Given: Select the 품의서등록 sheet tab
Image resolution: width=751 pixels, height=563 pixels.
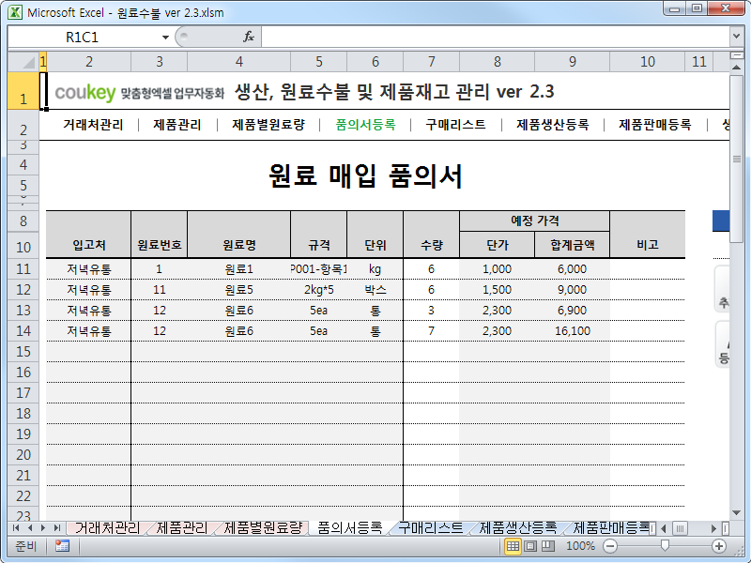Looking at the screenshot, I should coord(349,527).
